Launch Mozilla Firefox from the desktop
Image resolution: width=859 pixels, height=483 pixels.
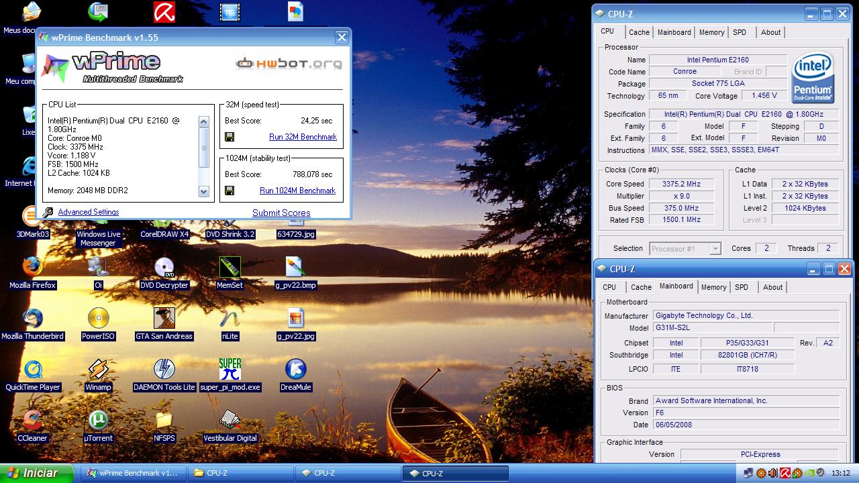(32, 273)
